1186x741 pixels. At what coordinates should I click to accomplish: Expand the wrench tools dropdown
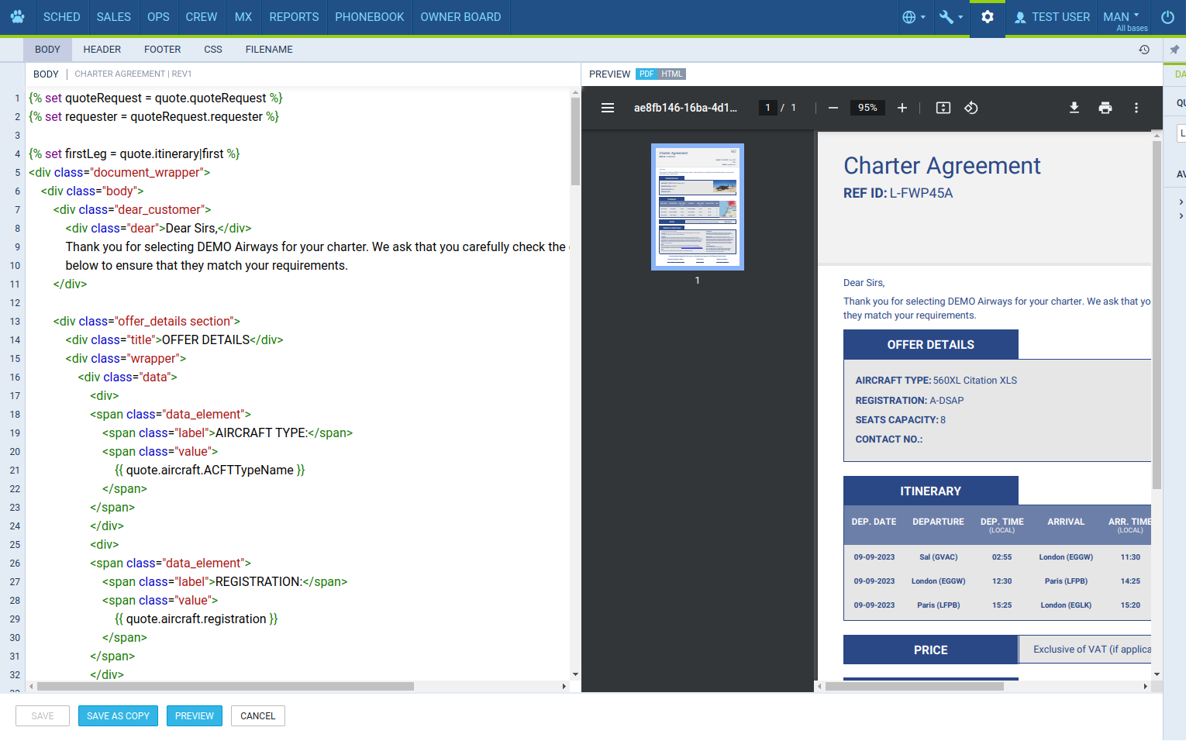click(950, 17)
